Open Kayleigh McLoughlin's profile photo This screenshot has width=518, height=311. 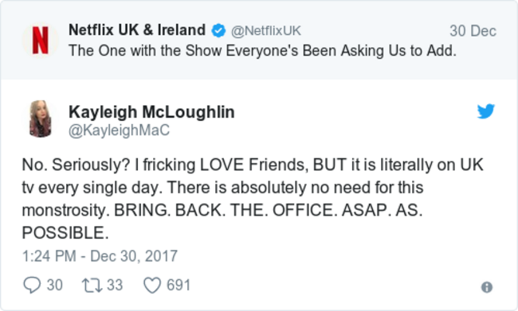tap(41, 119)
